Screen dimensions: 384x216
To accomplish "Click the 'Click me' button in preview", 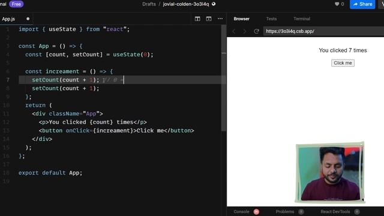I will (x=343, y=63).
